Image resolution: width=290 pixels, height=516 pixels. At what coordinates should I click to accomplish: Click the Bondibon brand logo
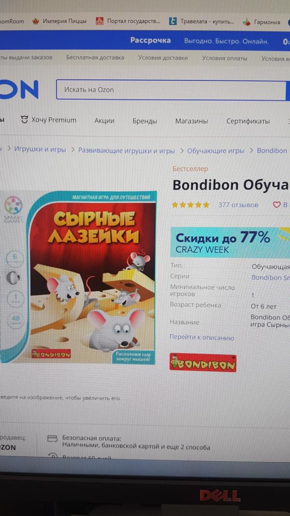pyautogui.click(x=203, y=363)
